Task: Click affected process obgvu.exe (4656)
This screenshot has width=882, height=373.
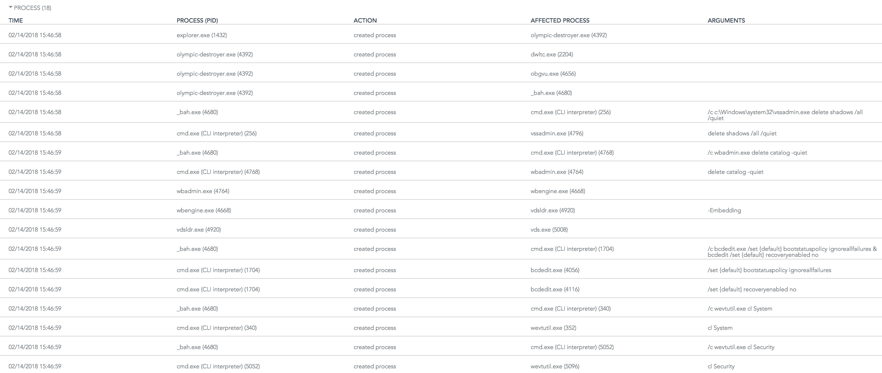Action: (x=553, y=74)
